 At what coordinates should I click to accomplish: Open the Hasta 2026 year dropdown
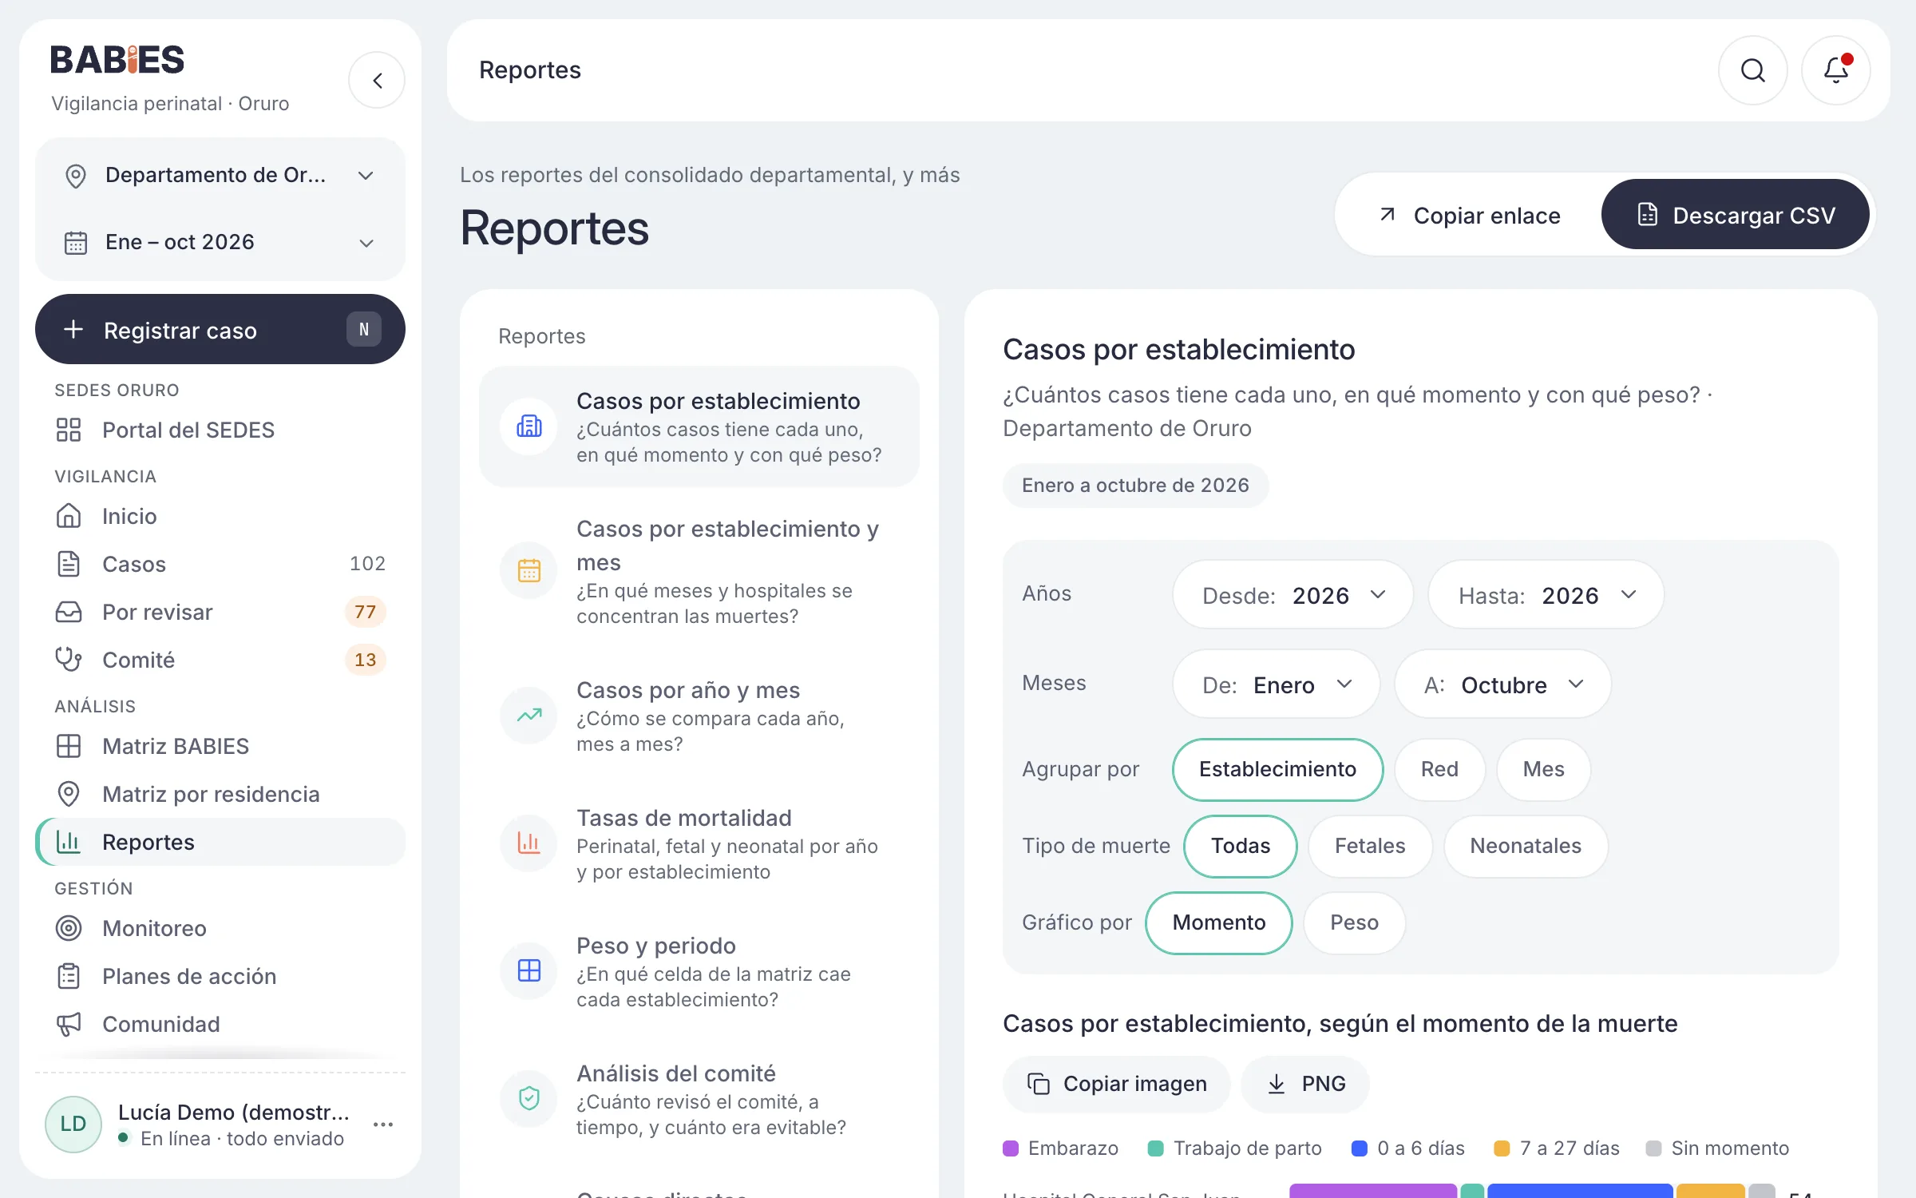(x=1546, y=595)
